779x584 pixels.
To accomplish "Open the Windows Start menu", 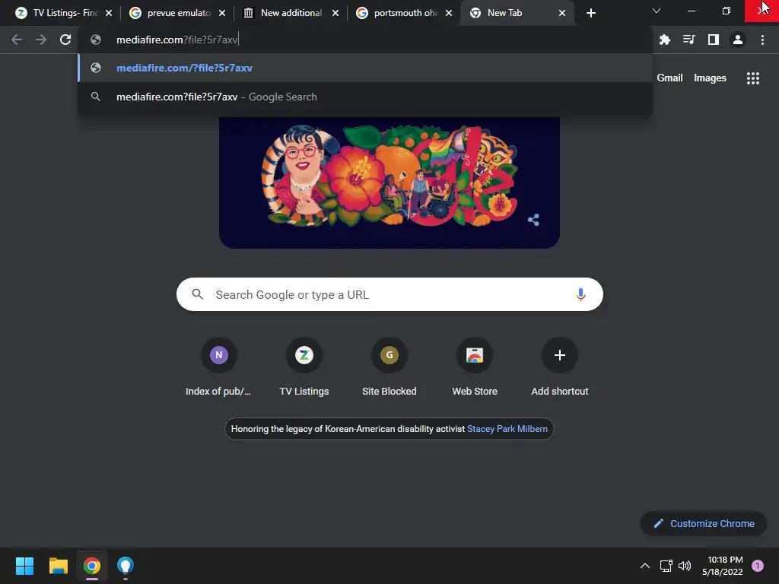I will [x=25, y=566].
